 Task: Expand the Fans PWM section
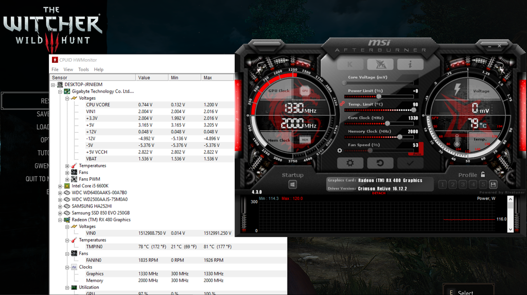point(67,179)
